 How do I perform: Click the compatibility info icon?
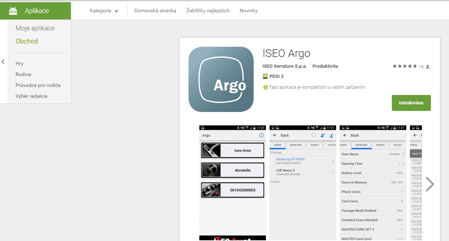point(266,87)
